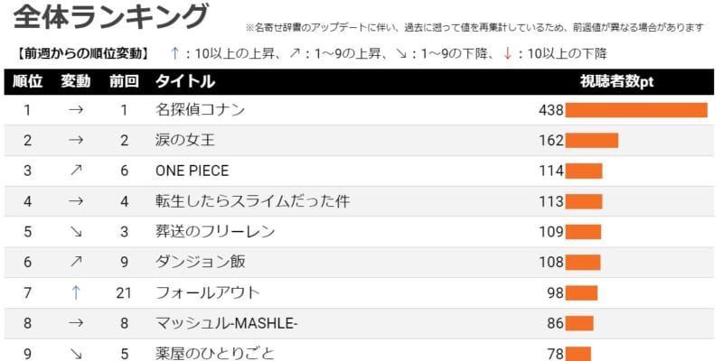Click the right arrow in 名探偵コナン row

pyautogui.click(x=76, y=110)
